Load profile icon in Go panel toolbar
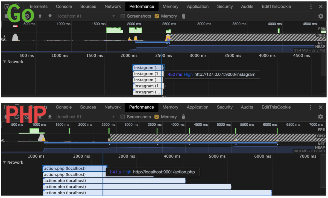This screenshot has height=198, width=328. point(40,16)
